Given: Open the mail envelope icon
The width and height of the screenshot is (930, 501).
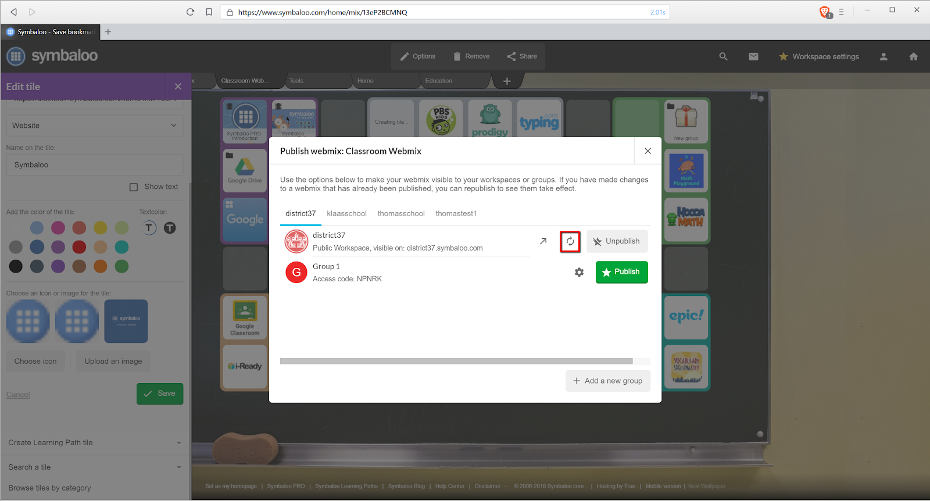Looking at the screenshot, I should (753, 56).
